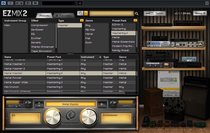The width and height of the screenshot is (210, 133).
Task: Click the EQ amount knob
Action: 53,117
